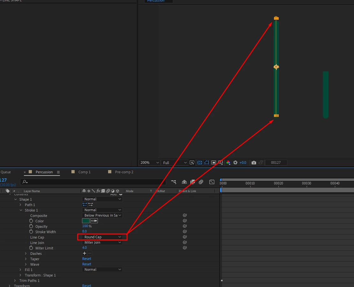Open Fill 1 blend mode dropdown
This screenshot has width=354, height=287.
coord(102,269)
